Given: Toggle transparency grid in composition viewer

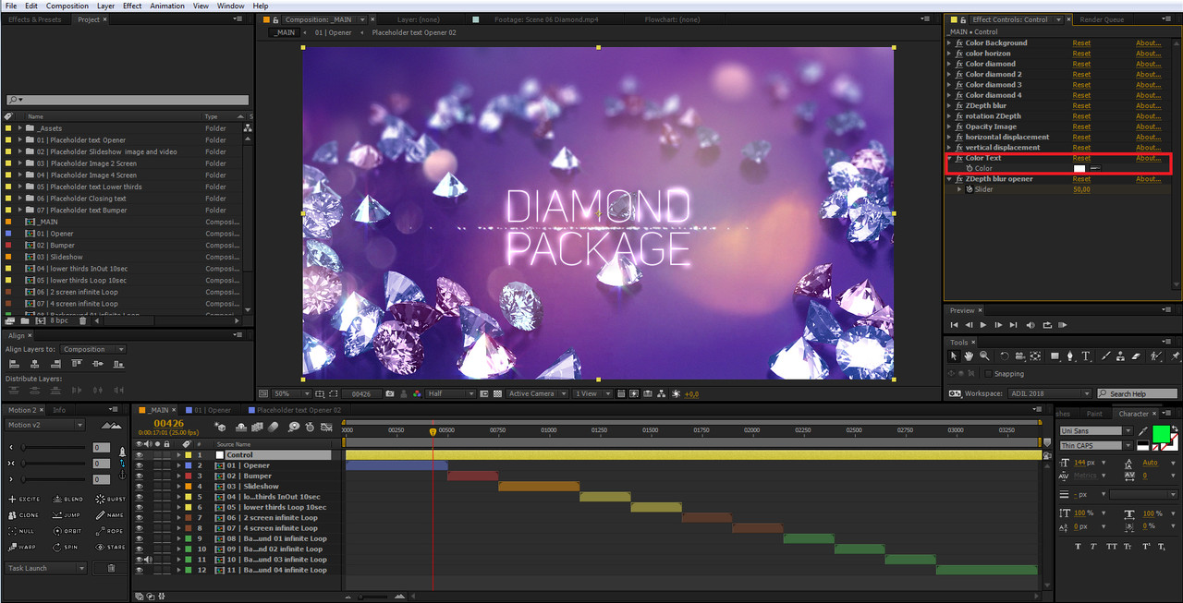Looking at the screenshot, I should point(497,393).
